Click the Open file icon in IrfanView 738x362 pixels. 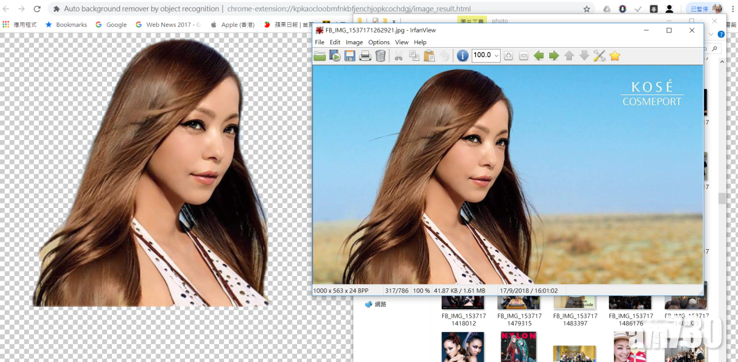tap(320, 56)
